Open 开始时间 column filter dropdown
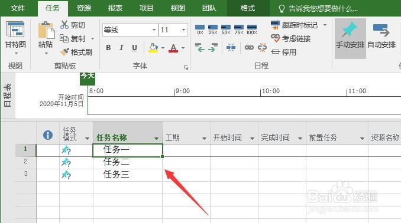Viewport: 401px width, 223px height. (x=252, y=139)
